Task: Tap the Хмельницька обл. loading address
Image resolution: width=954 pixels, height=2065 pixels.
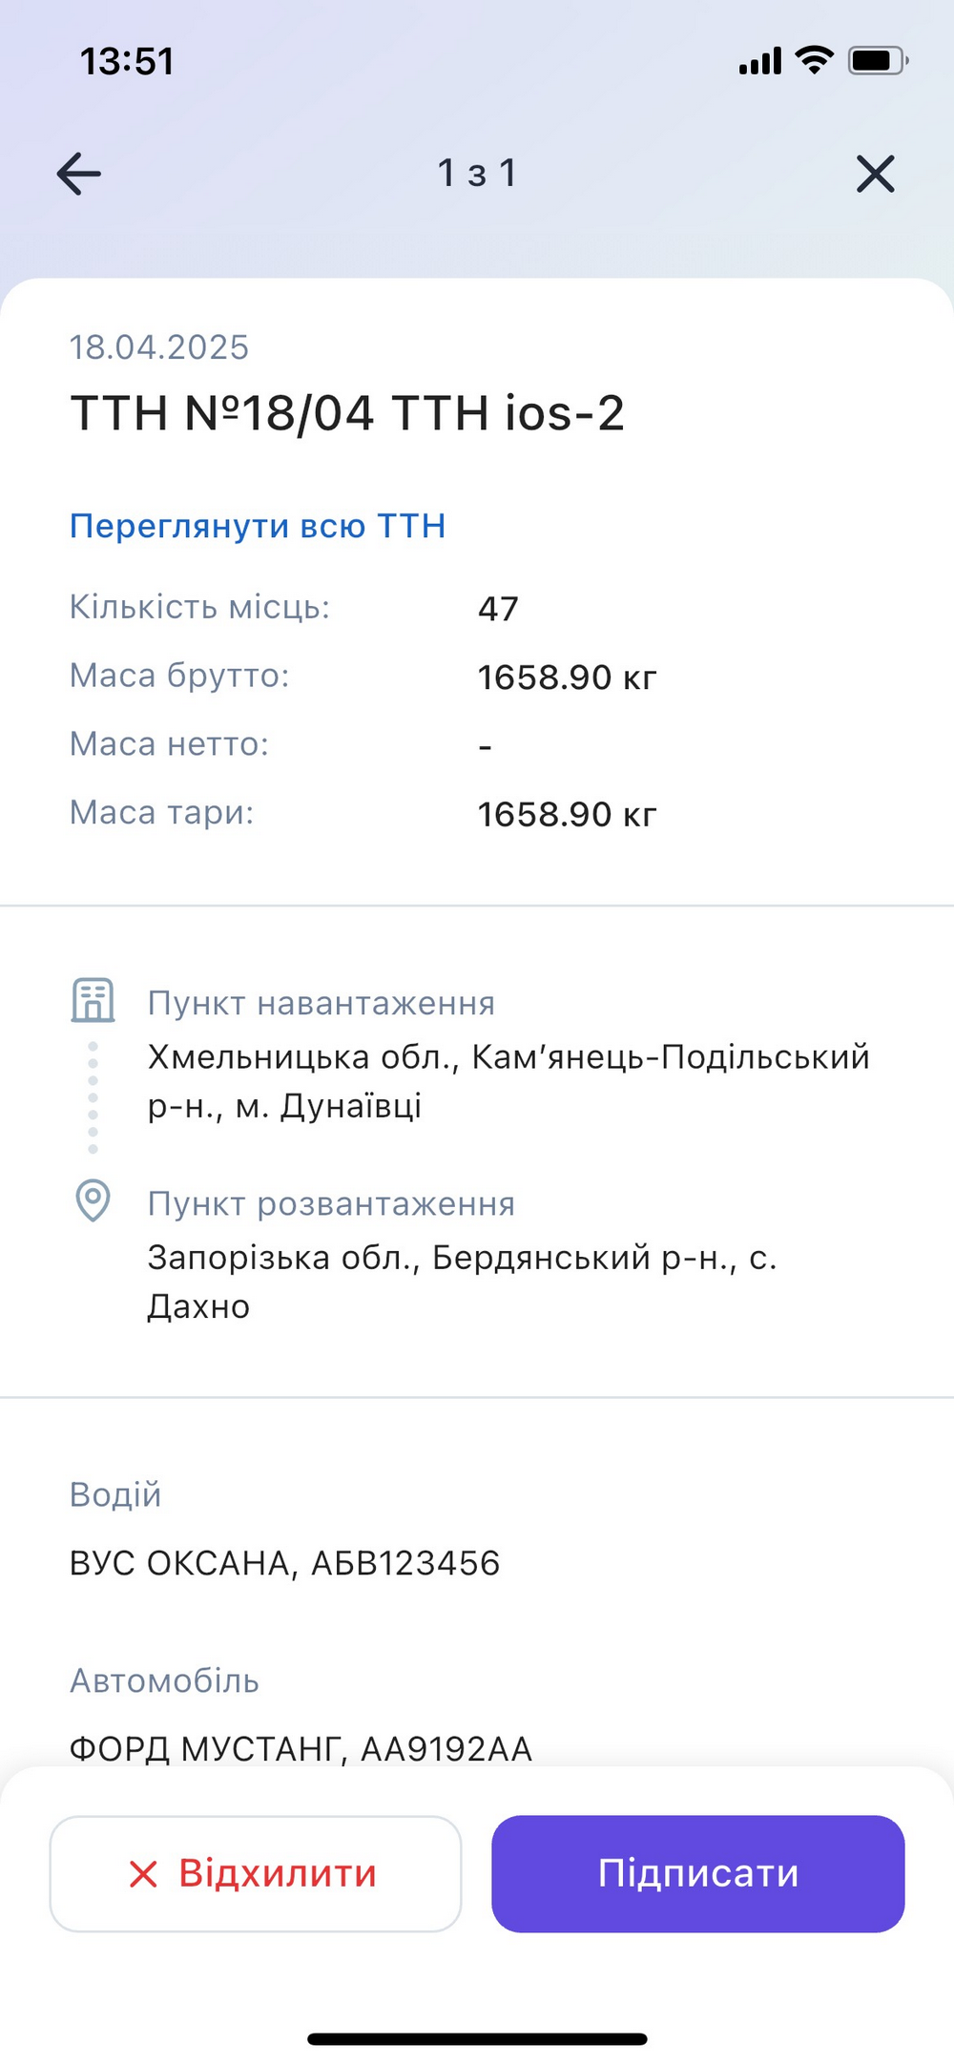Action: click(508, 1081)
